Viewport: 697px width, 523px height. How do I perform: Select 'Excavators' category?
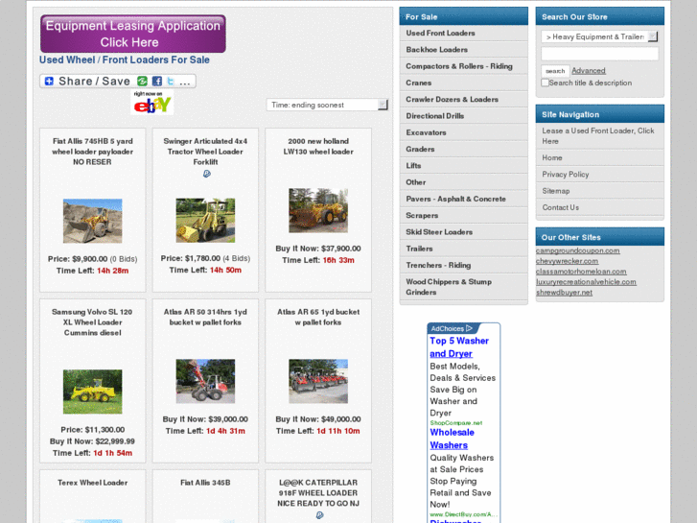point(464,132)
